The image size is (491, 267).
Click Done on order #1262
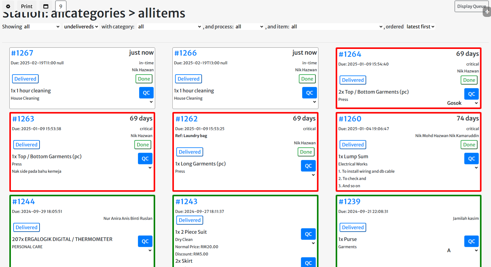click(306, 152)
